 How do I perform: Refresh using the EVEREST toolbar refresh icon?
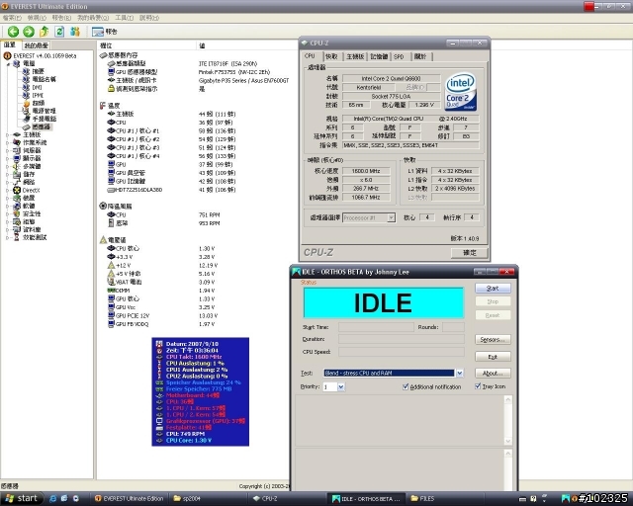point(59,31)
